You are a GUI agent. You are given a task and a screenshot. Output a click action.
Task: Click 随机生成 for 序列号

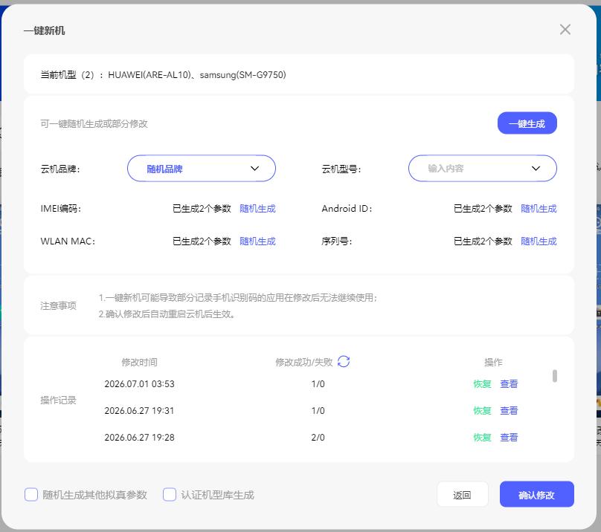click(539, 241)
